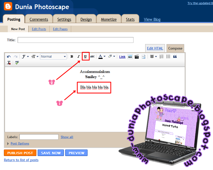Viewport: 213px width, 170px height.
Task: Run the spell check tool
Action: pyautogui.click(x=17, y=63)
